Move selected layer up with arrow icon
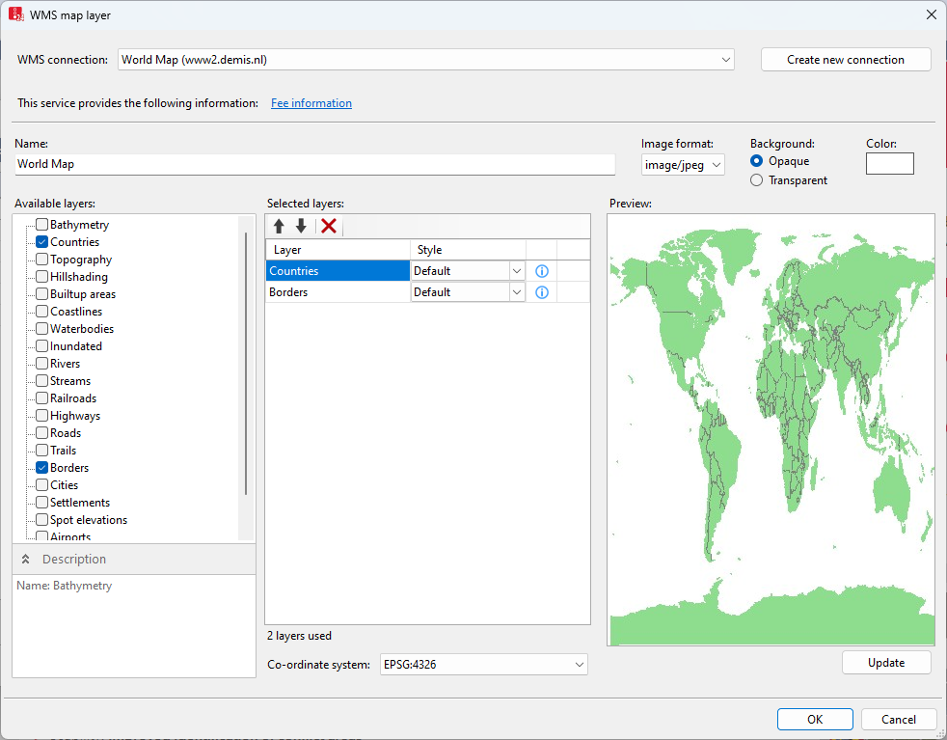 pyautogui.click(x=279, y=226)
